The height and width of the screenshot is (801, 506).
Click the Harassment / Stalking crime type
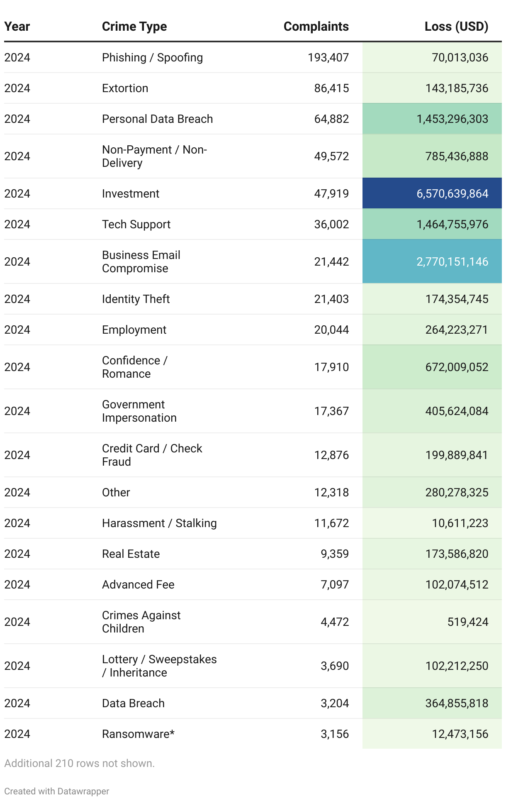(159, 523)
